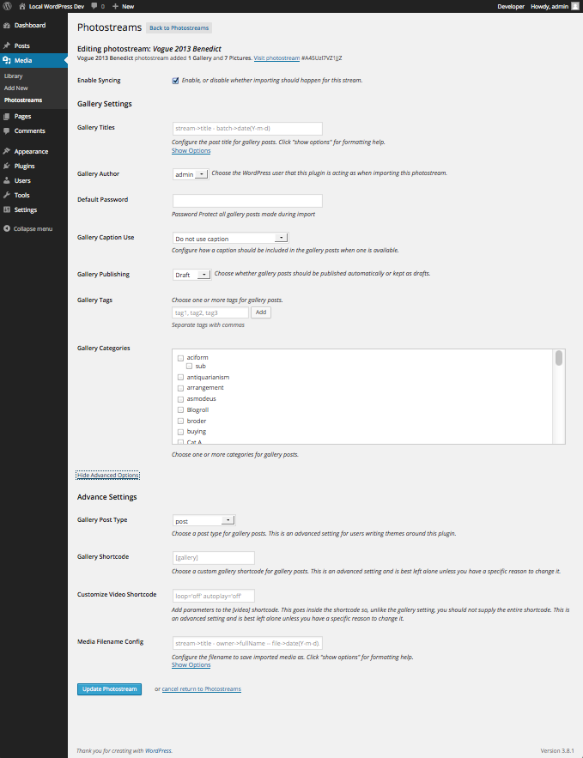This screenshot has width=583, height=758.
Task: Click the New label in admin bar
Action: (x=128, y=6)
